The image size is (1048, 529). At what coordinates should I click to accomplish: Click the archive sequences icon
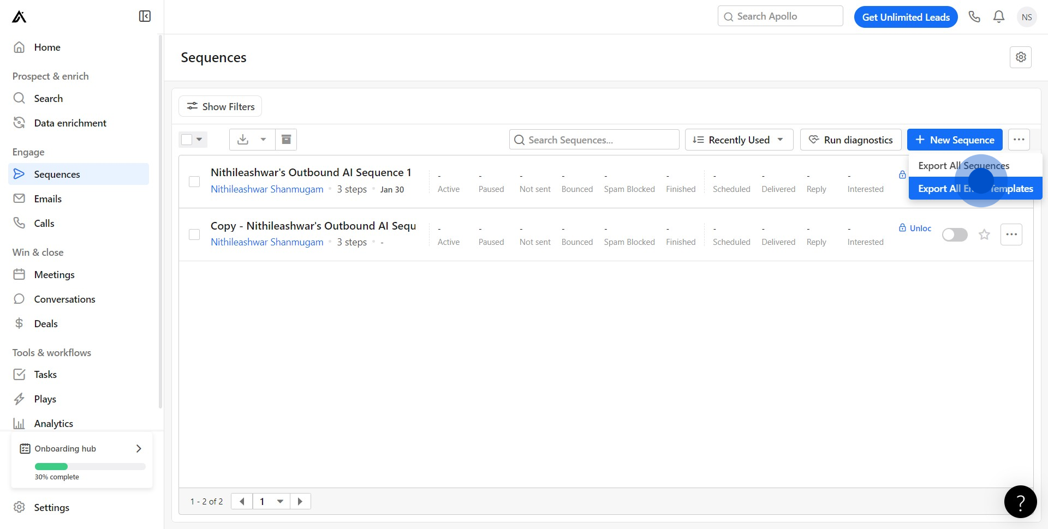tap(286, 140)
